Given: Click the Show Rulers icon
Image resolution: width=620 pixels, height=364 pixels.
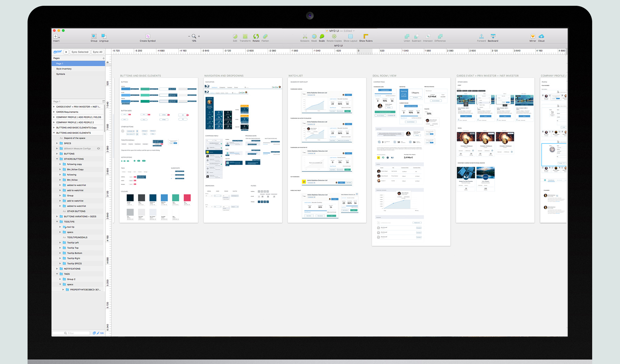Looking at the screenshot, I should click(x=366, y=36).
